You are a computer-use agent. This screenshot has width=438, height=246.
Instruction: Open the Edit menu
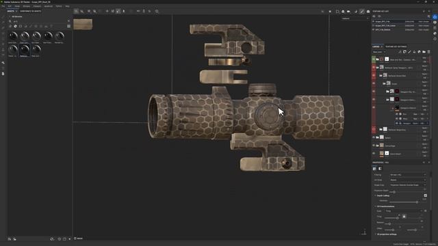10,6
